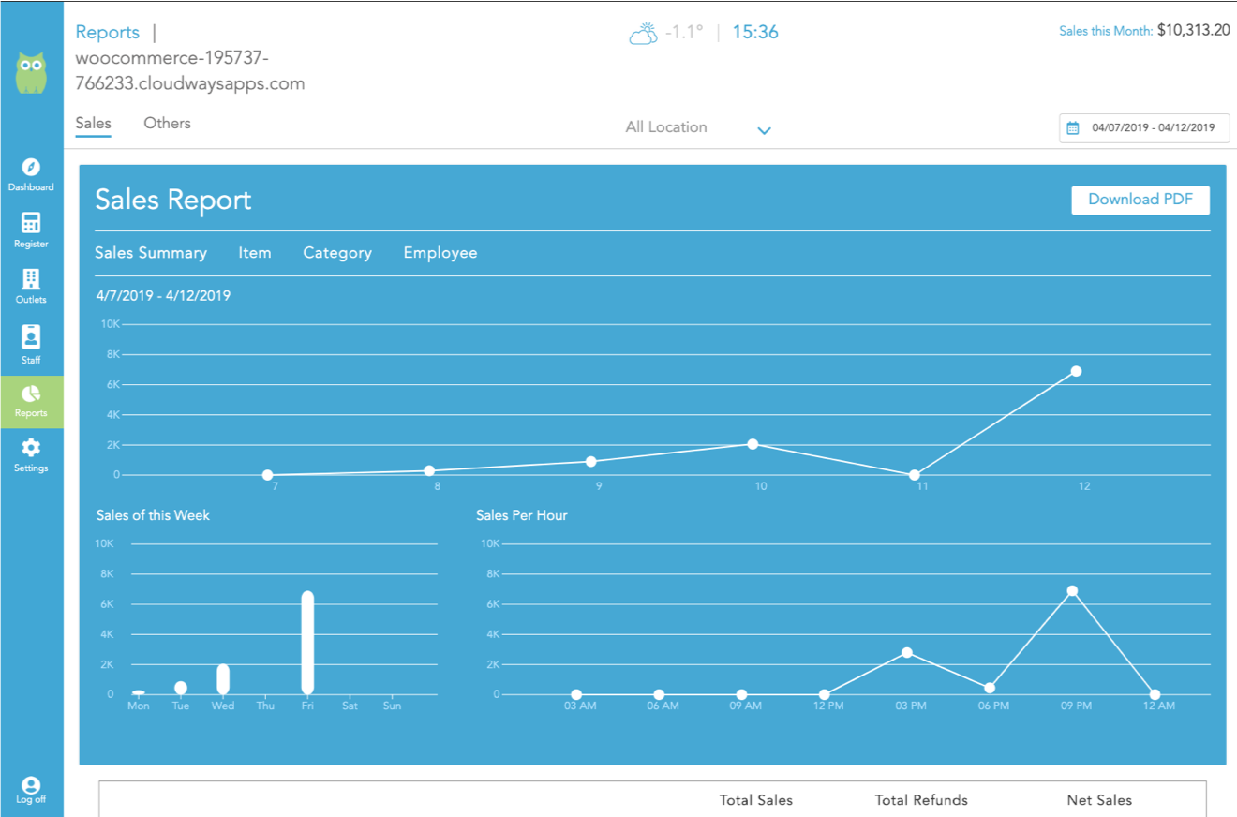Click the Mon bar in Sales of this Week
The width and height of the screenshot is (1237, 817).
coord(139,692)
